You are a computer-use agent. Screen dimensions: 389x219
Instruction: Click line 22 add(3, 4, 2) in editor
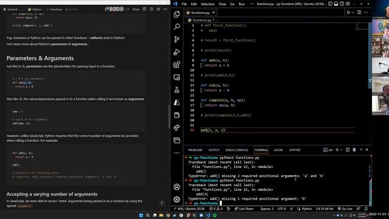click(213, 130)
